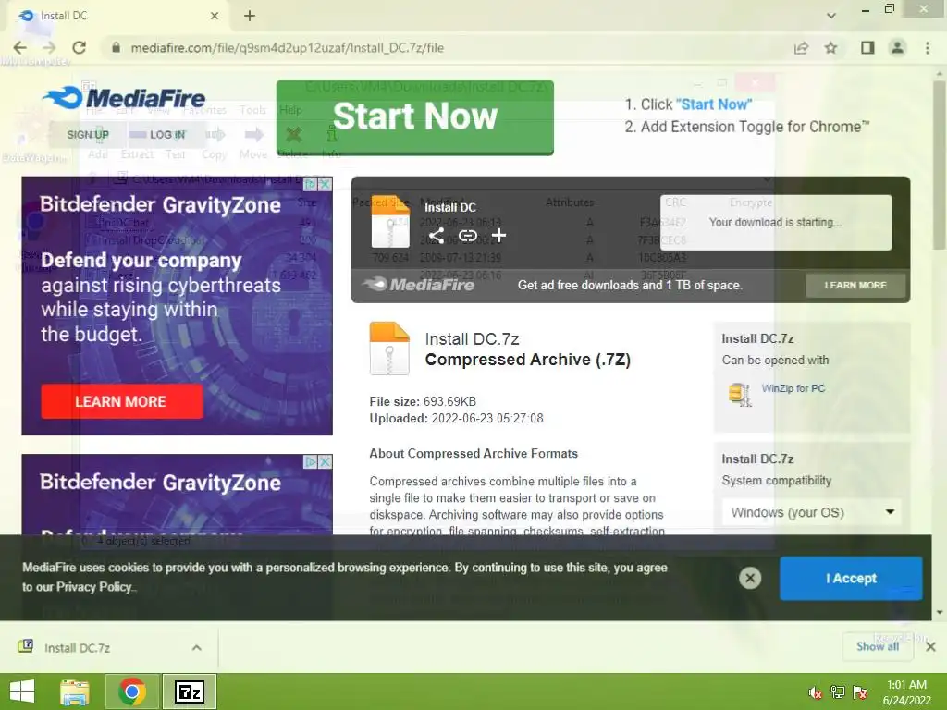The image size is (947, 710).
Task: Click the AdChoices icon on the top Bitdefender ad
Action: pyautogui.click(x=311, y=184)
